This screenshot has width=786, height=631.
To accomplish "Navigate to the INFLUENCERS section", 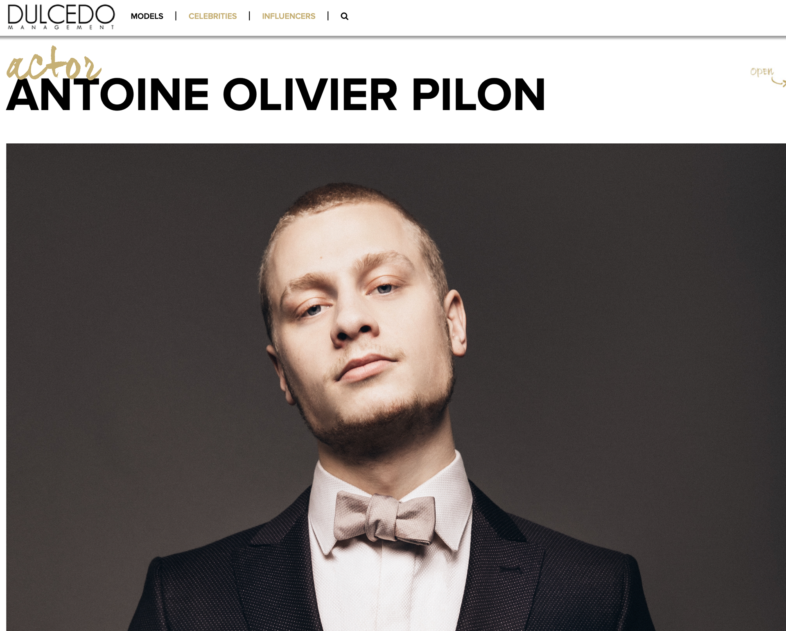I will [289, 16].
